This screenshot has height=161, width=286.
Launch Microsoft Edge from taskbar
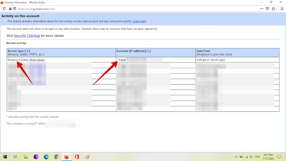[x=46, y=157]
